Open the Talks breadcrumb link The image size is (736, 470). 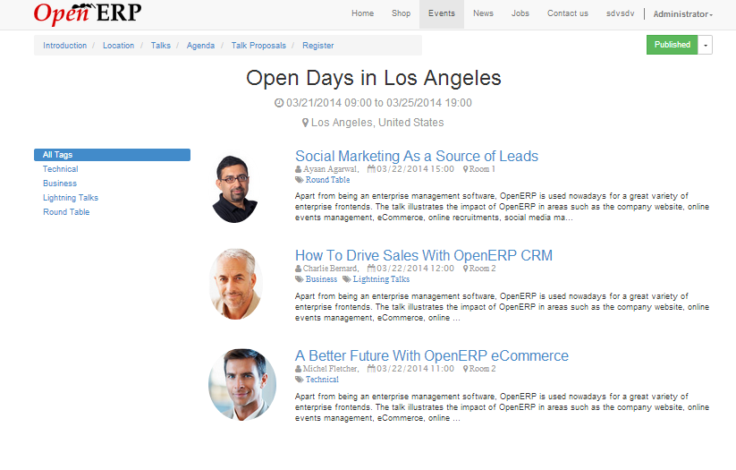(x=161, y=46)
